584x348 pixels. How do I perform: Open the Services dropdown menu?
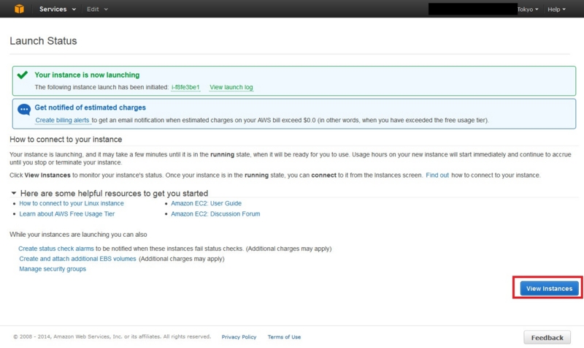point(58,9)
